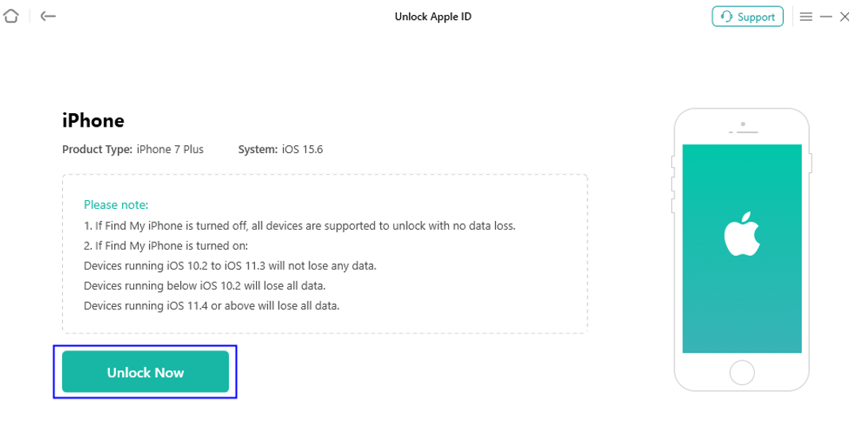Click the iOS 11.4 or above warning line
The height and width of the screenshot is (433, 857).
click(211, 305)
